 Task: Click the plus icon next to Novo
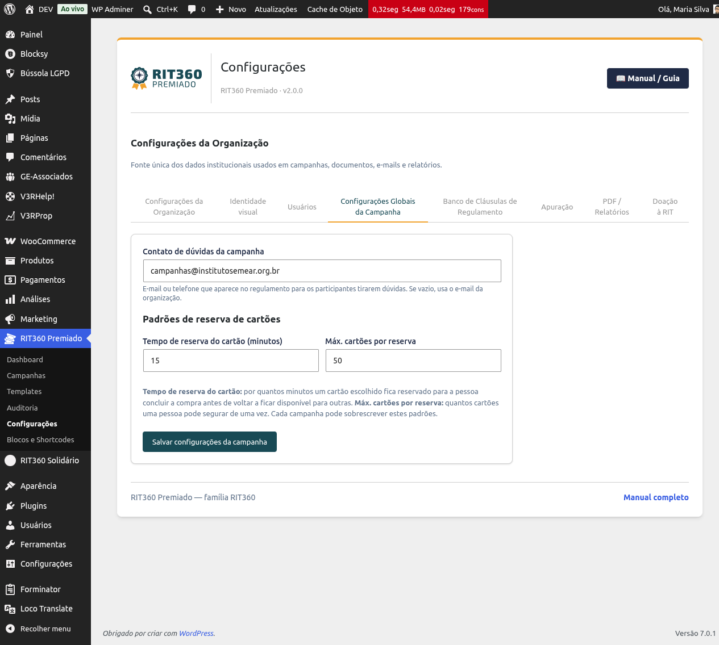coord(220,9)
